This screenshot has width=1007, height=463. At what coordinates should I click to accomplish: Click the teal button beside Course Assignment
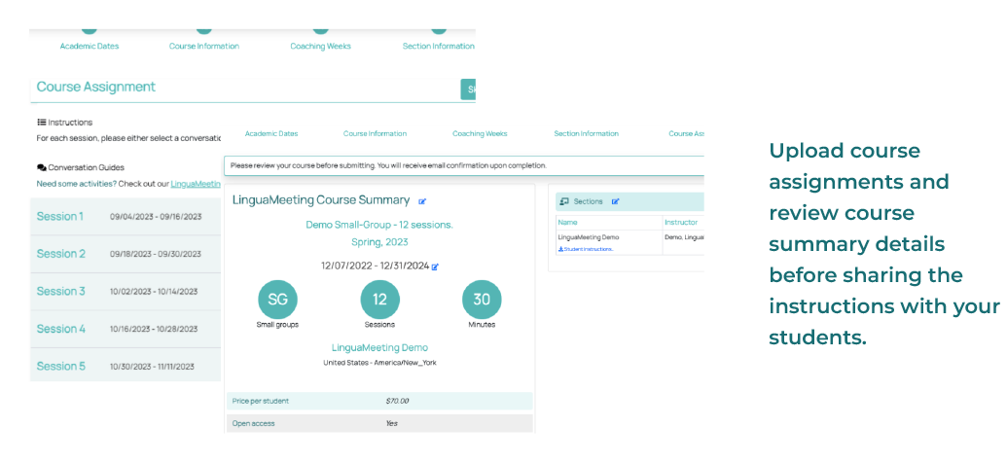point(468,89)
